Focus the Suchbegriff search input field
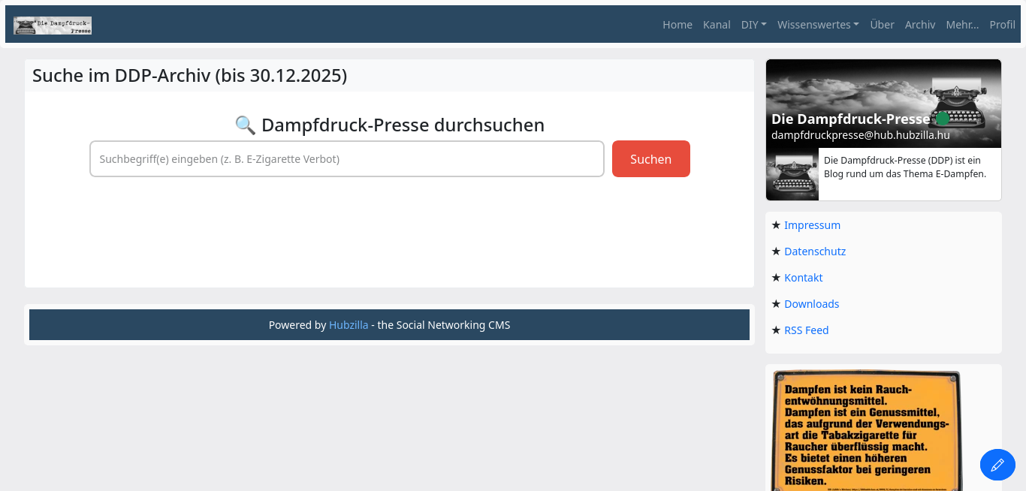This screenshot has width=1026, height=491. point(346,159)
